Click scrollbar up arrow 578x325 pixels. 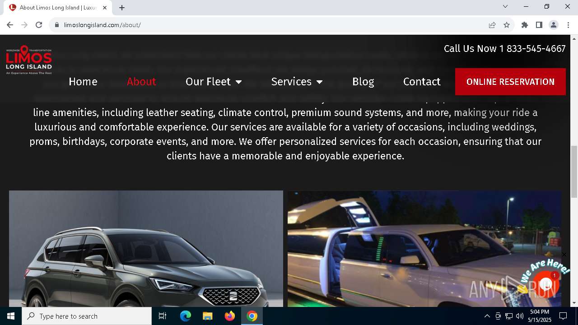pos(574,39)
